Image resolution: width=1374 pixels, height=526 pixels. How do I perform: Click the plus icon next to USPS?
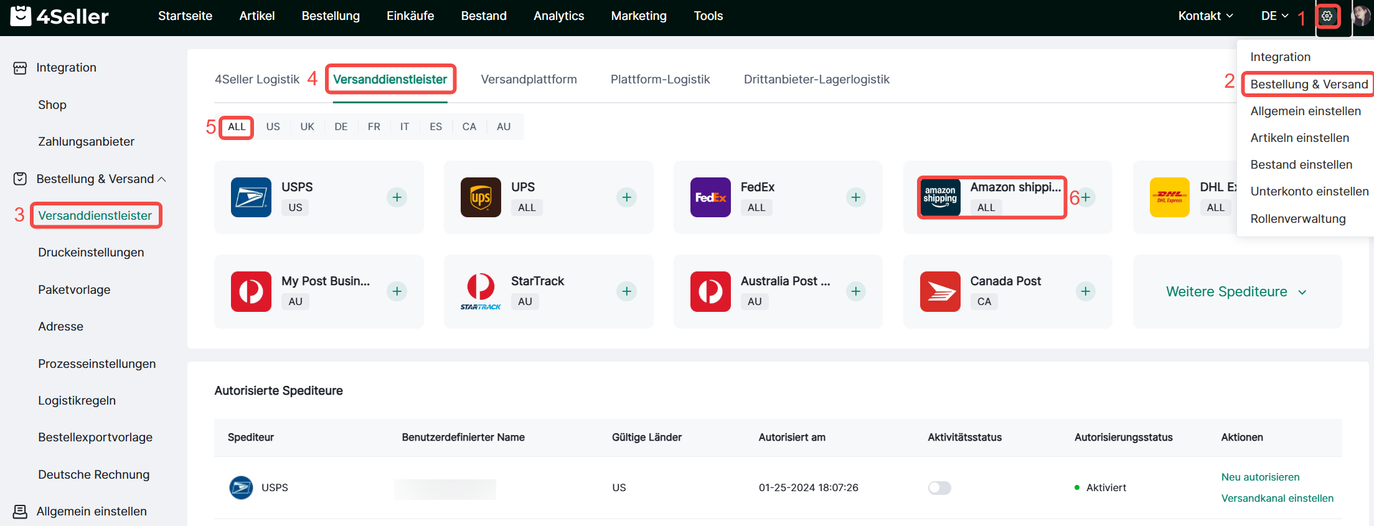397,197
